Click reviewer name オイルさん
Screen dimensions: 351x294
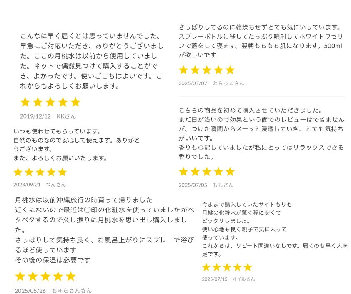coord(243,279)
